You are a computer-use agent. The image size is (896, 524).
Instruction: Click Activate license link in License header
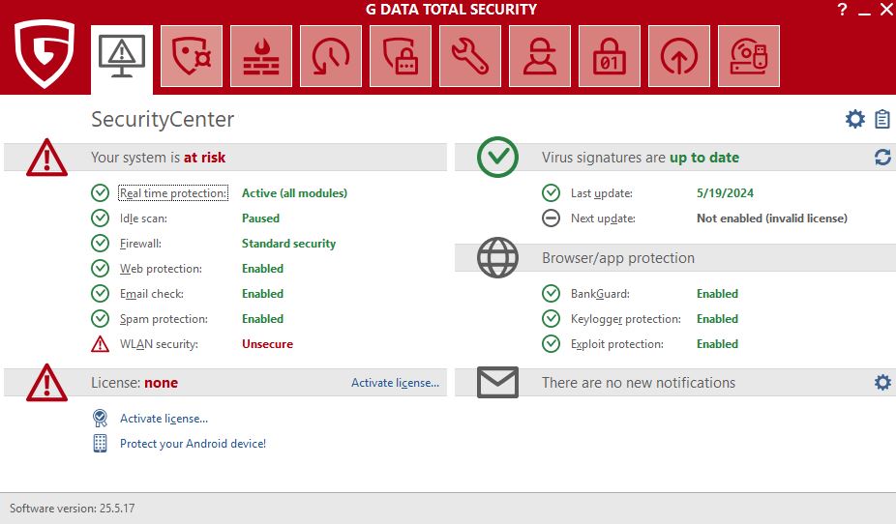(395, 383)
